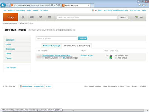
Task: Click Kate Shoup's avatar in Latest Post
Action: [111, 57]
